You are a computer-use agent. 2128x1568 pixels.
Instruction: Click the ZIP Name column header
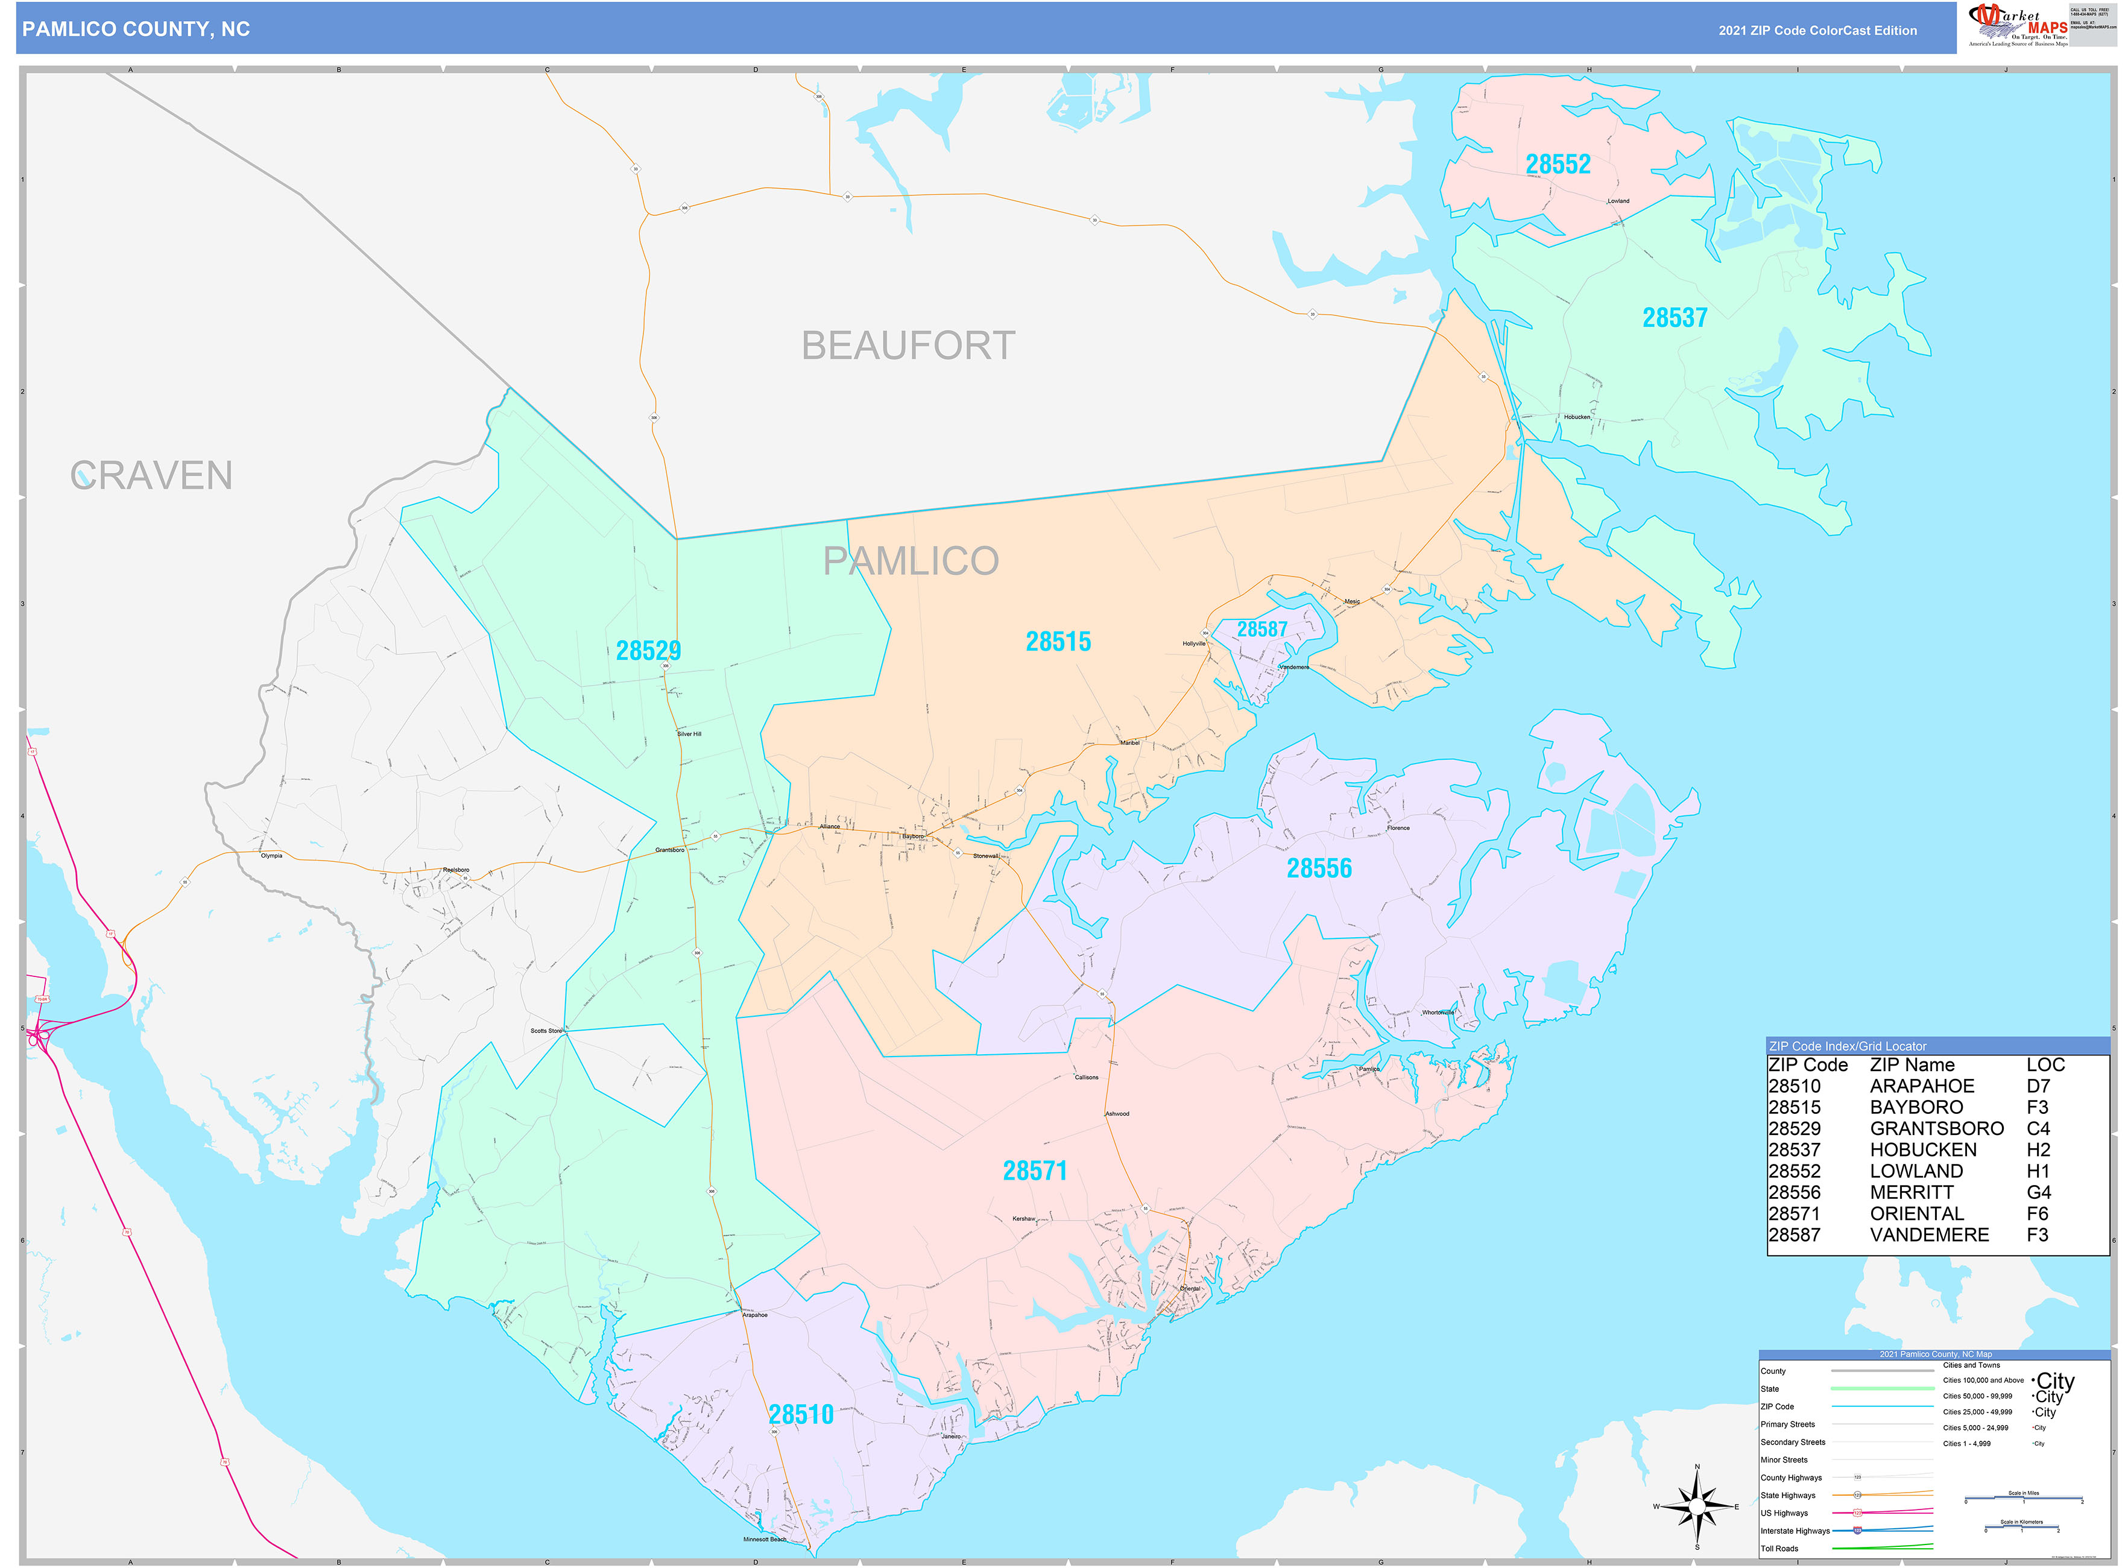[x=1912, y=1065]
